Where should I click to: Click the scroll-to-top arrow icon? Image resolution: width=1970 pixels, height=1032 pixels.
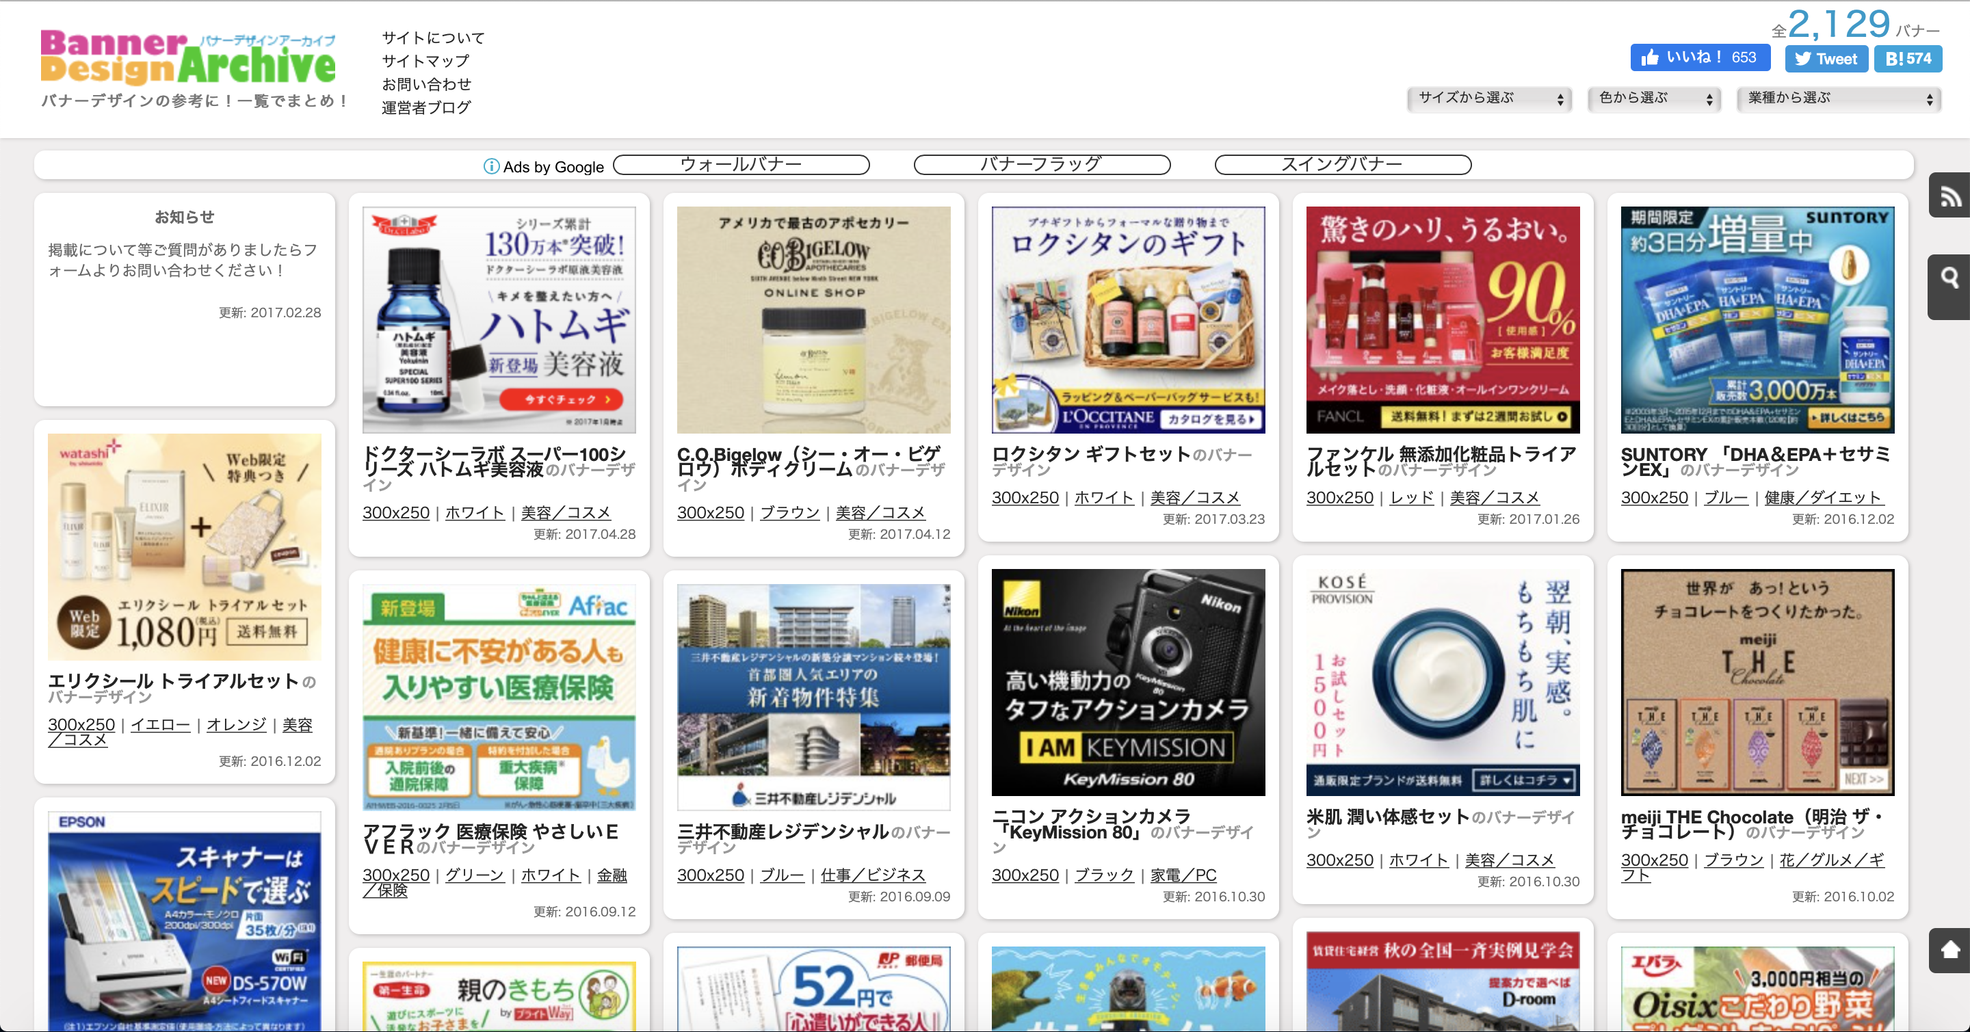click(x=1950, y=949)
